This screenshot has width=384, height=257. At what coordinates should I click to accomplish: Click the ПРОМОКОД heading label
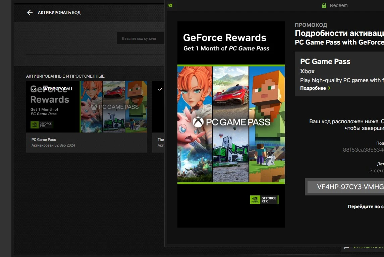[x=311, y=25]
